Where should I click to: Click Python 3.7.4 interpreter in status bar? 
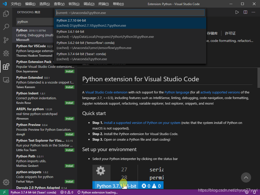tap(33, 192)
